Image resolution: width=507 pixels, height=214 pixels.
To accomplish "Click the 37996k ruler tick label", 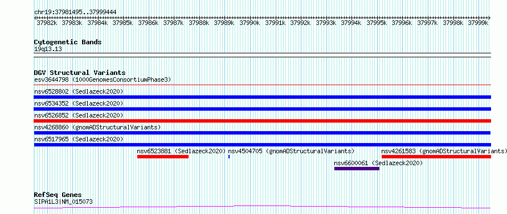I will [403, 23].
